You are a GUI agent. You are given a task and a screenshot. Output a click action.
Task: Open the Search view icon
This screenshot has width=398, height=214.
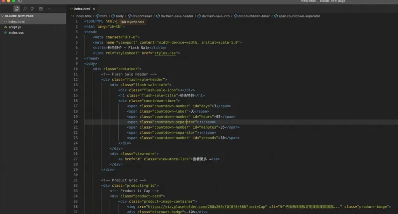coord(25,9)
